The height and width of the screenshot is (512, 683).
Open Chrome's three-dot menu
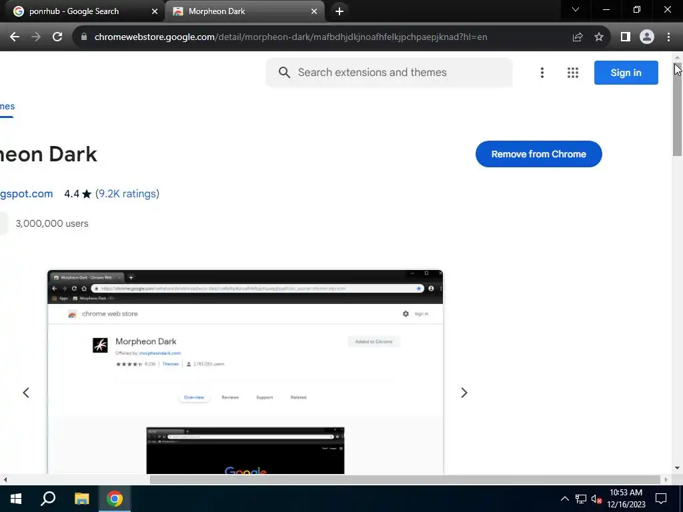coord(668,37)
